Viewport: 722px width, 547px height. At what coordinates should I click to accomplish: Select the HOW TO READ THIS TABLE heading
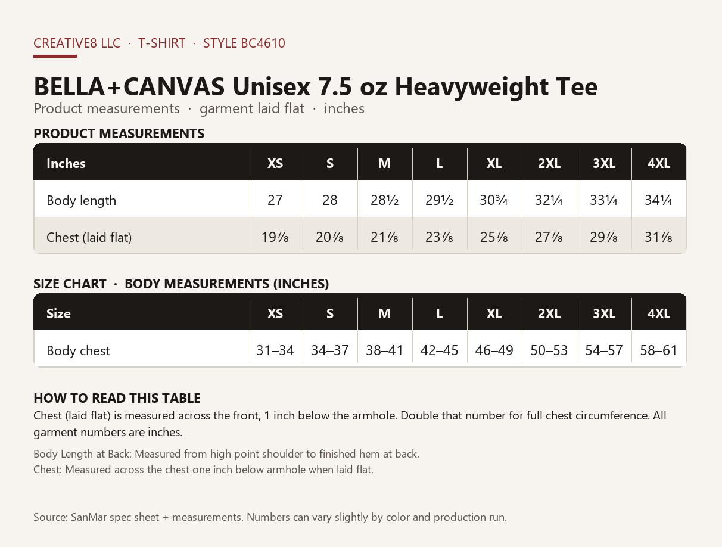point(117,398)
